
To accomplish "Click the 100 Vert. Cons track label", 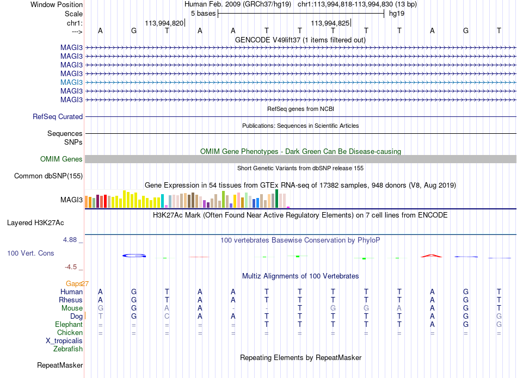I will [30, 253].
